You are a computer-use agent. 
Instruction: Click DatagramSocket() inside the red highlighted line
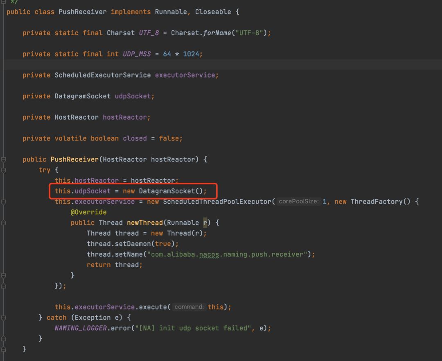(171, 191)
